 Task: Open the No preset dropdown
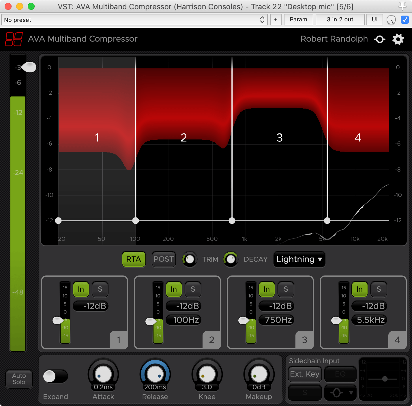pos(134,20)
